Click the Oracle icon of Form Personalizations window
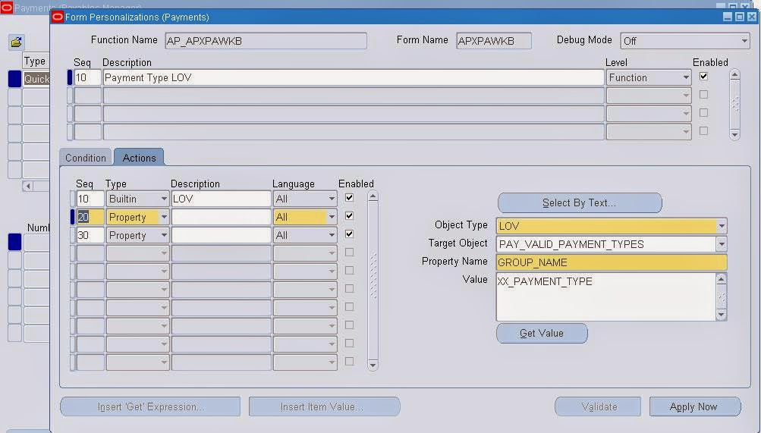 coord(58,17)
